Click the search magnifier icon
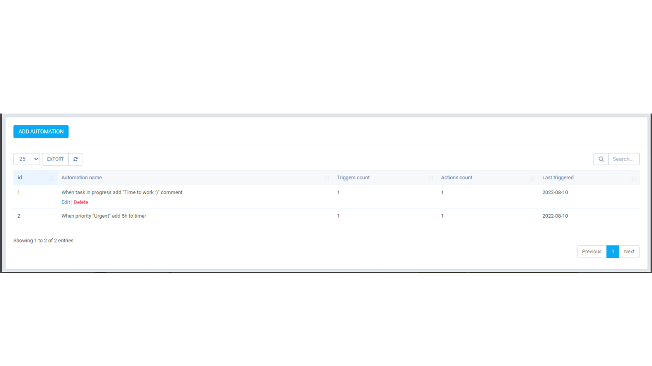The width and height of the screenshot is (652, 366). (601, 159)
